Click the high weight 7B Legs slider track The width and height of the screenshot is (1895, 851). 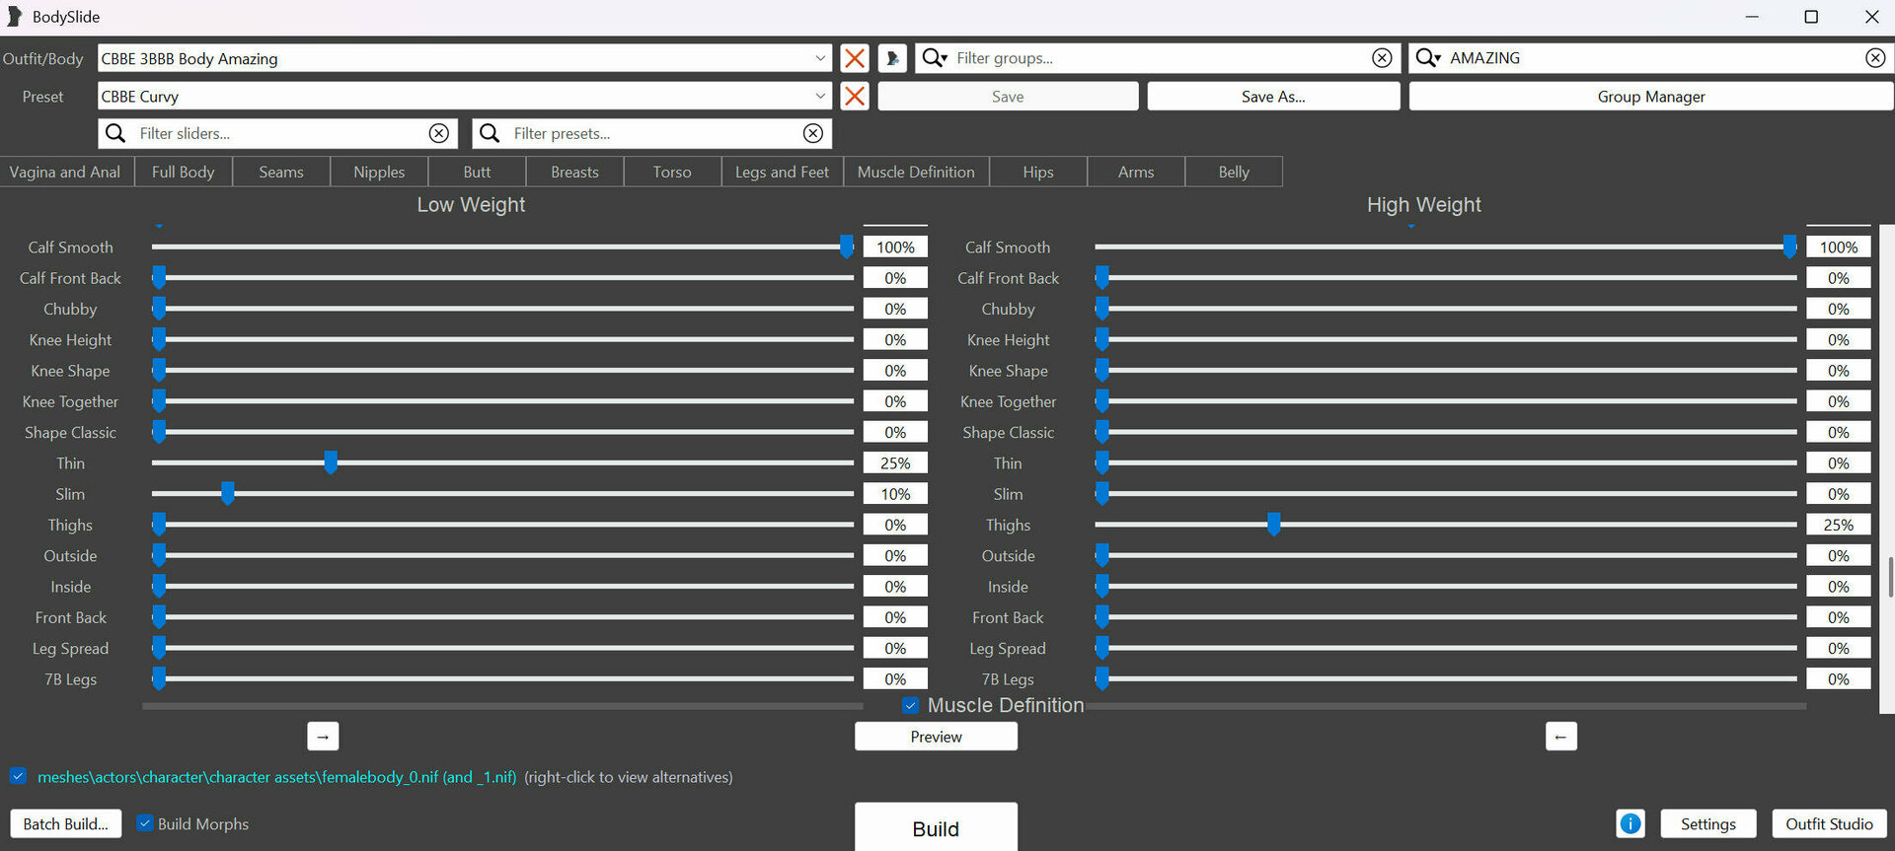pos(1446,678)
